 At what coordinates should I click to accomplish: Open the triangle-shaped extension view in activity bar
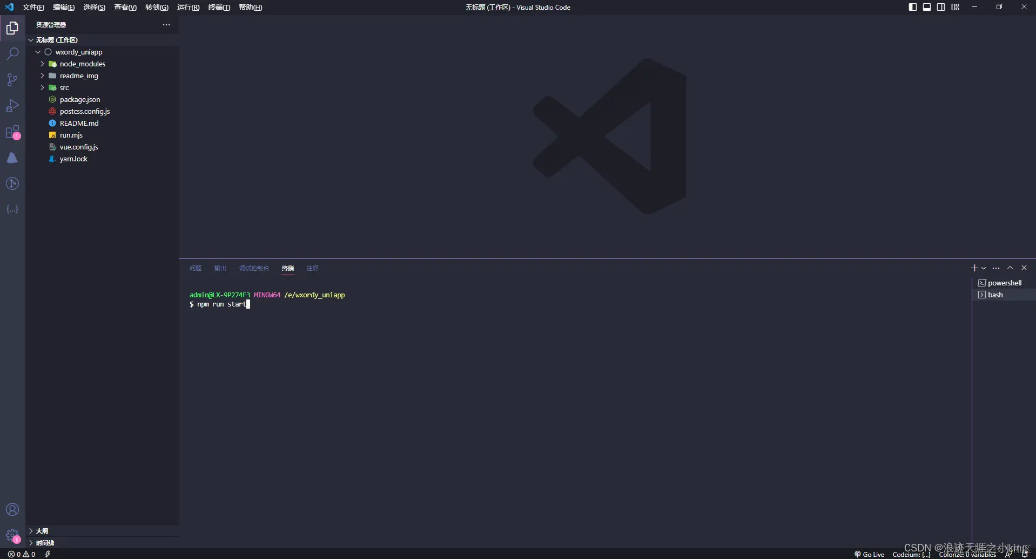click(12, 158)
